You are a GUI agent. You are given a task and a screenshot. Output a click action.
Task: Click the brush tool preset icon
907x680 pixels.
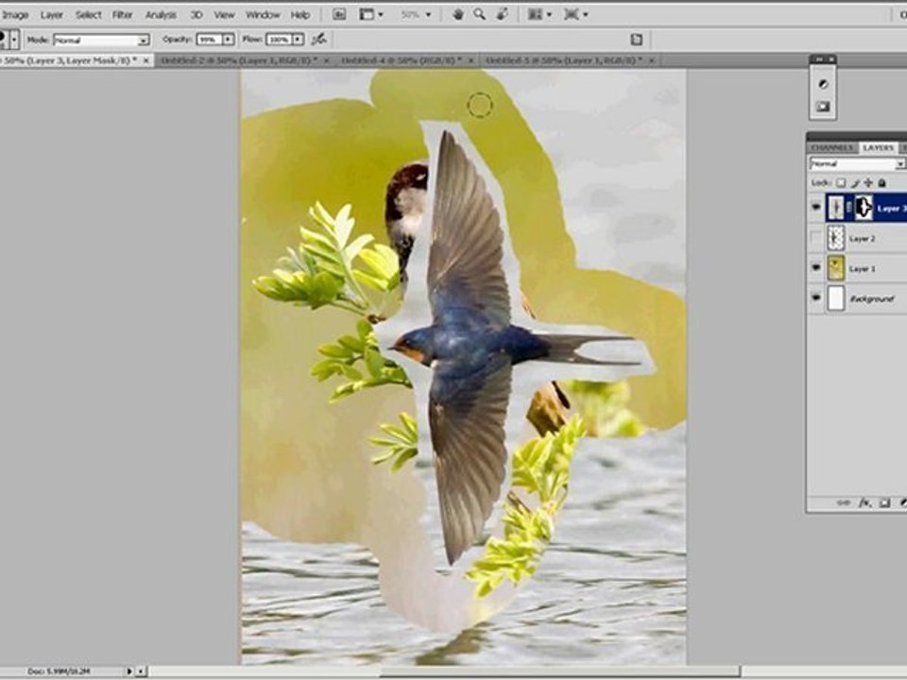tap(3, 40)
